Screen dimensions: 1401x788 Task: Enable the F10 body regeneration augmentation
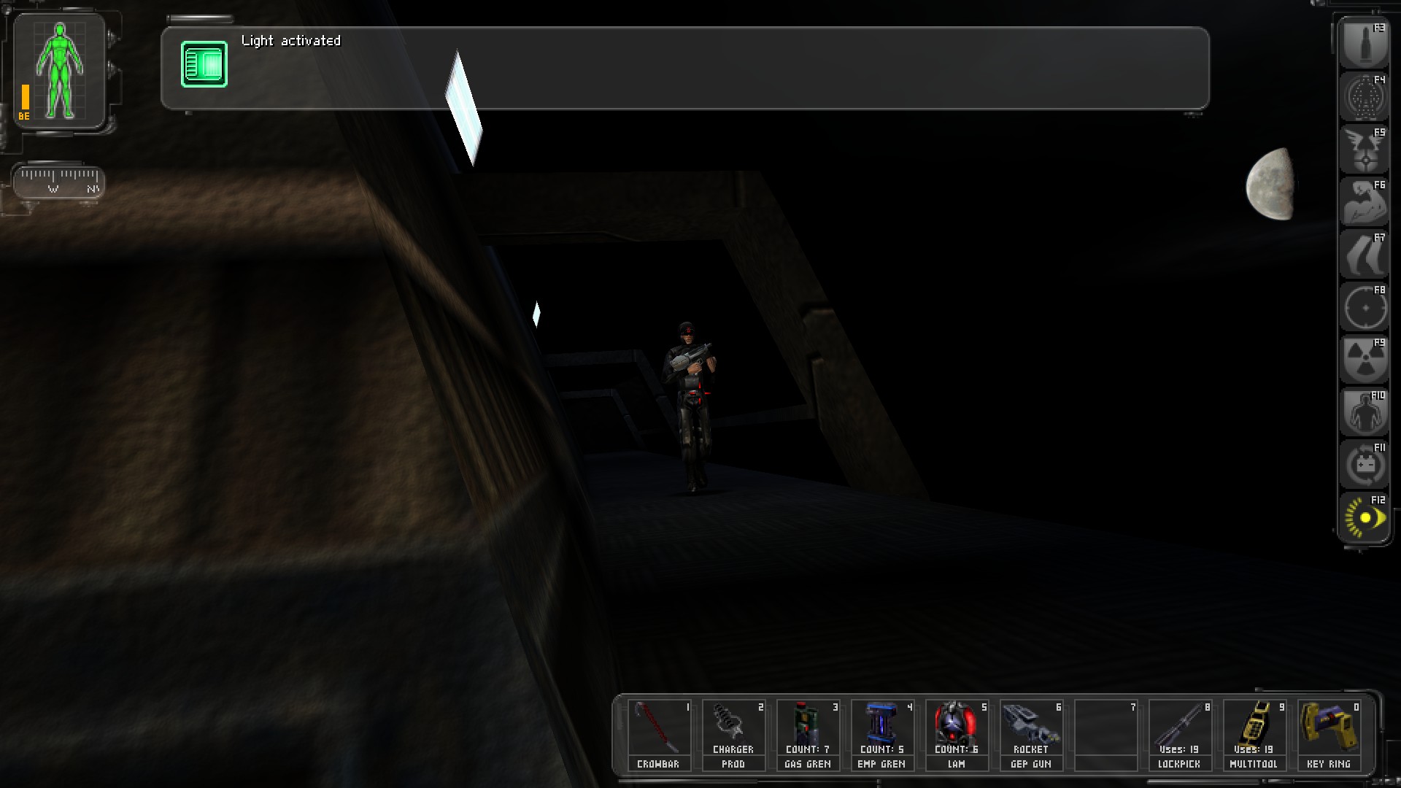1365,412
